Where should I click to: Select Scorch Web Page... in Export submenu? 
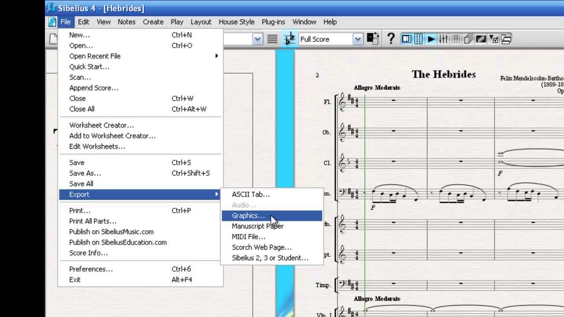pos(272,247)
